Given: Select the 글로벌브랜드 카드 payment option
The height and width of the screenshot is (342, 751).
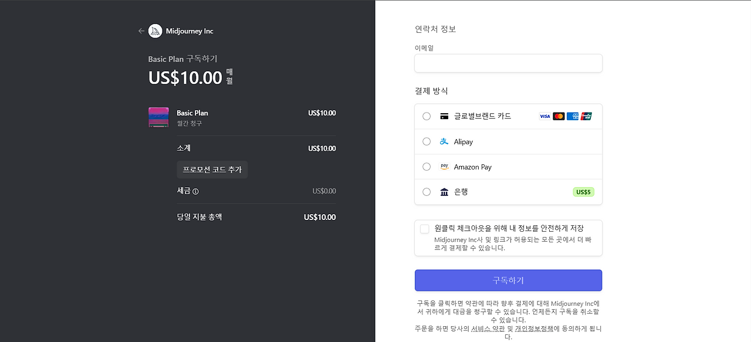Looking at the screenshot, I should point(427,116).
